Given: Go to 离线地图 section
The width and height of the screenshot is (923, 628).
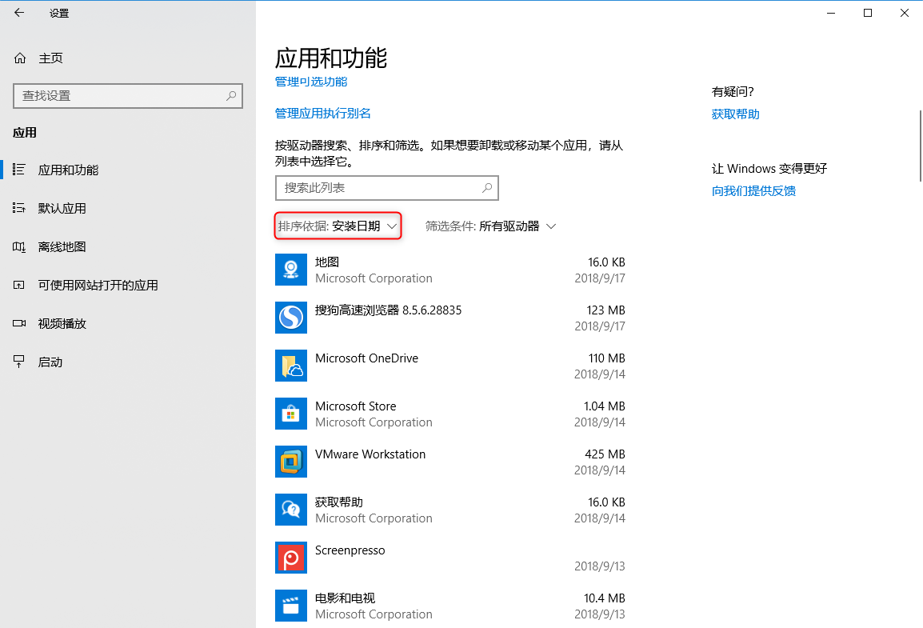Looking at the screenshot, I should point(128,246).
